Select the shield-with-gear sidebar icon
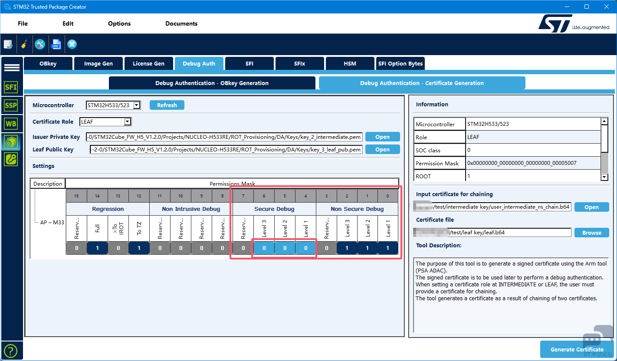 (11, 141)
